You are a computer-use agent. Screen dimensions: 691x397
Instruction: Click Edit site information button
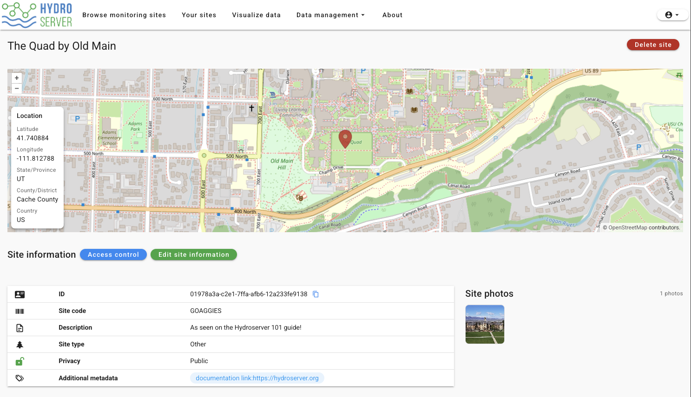coord(194,254)
